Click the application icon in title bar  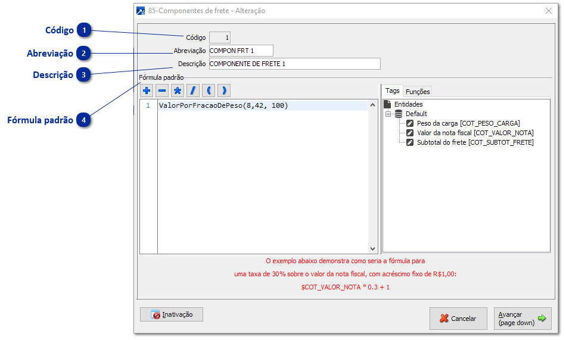click(x=141, y=11)
